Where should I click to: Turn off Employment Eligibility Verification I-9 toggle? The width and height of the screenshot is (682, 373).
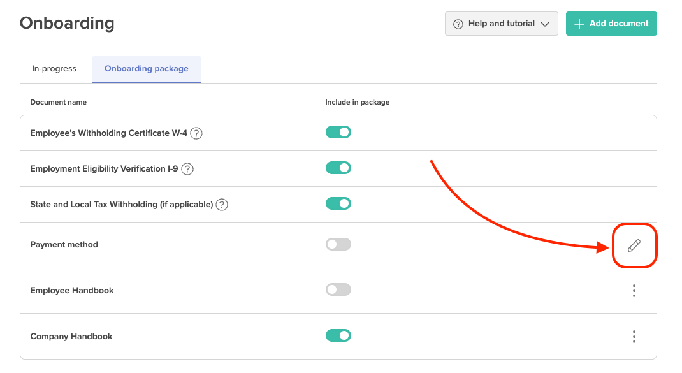pyautogui.click(x=338, y=168)
